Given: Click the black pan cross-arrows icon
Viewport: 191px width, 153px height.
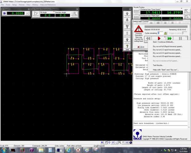Looking at the screenshot, I should pos(127,143).
